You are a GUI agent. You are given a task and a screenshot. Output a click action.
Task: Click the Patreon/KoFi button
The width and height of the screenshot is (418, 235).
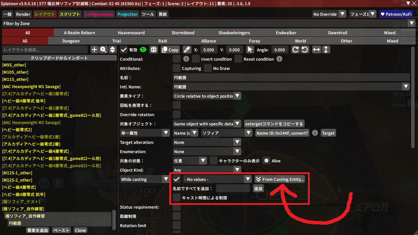(x=397, y=14)
